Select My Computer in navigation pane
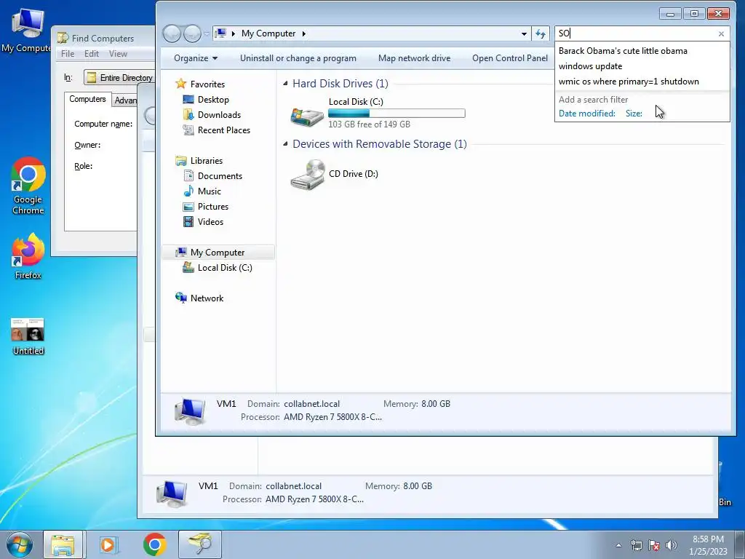745x559 pixels. coord(218,253)
